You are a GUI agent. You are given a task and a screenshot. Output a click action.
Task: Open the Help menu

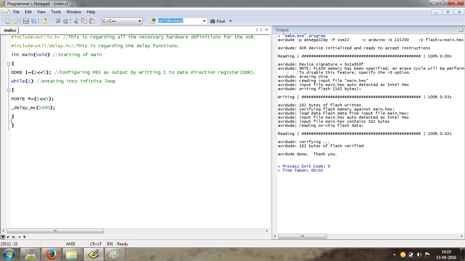coord(91,12)
